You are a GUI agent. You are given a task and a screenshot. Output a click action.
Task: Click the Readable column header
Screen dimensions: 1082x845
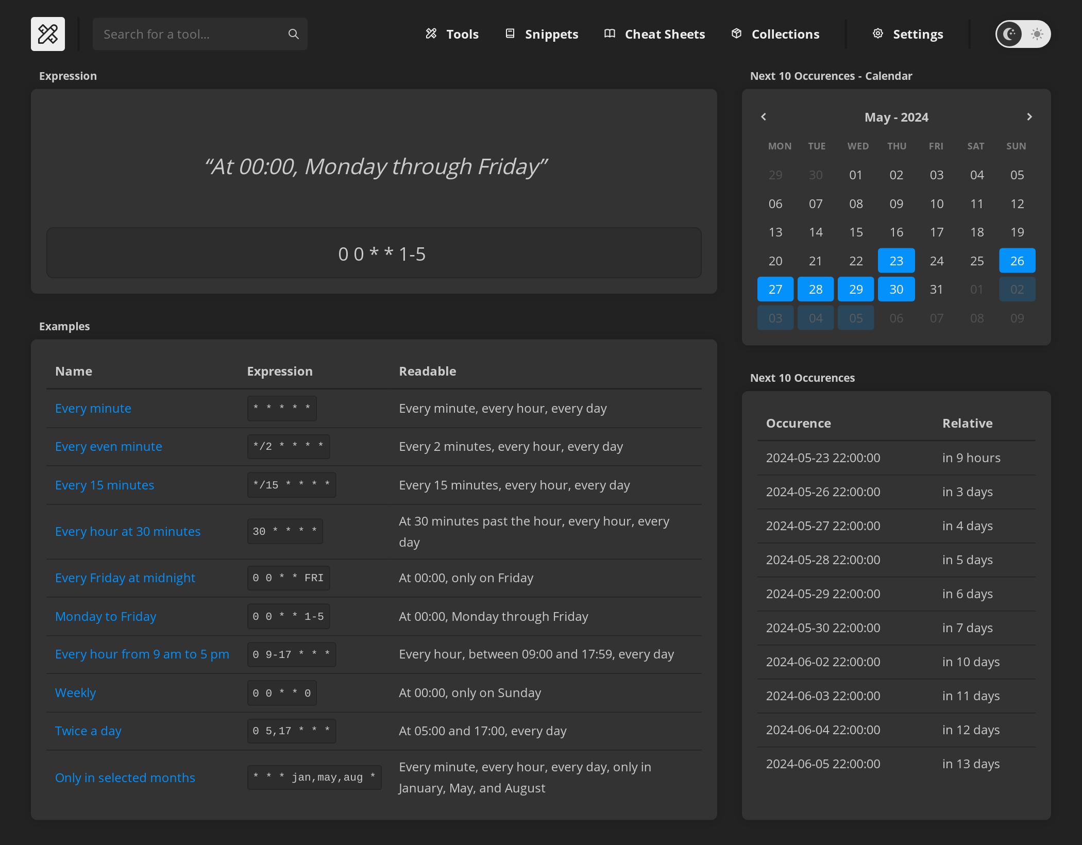tap(427, 371)
